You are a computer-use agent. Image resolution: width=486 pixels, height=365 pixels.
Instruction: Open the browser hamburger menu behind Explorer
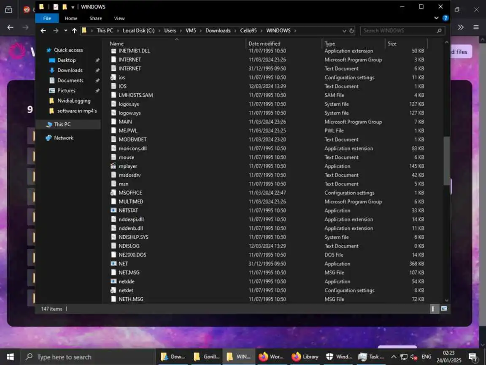(x=476, y=27)
